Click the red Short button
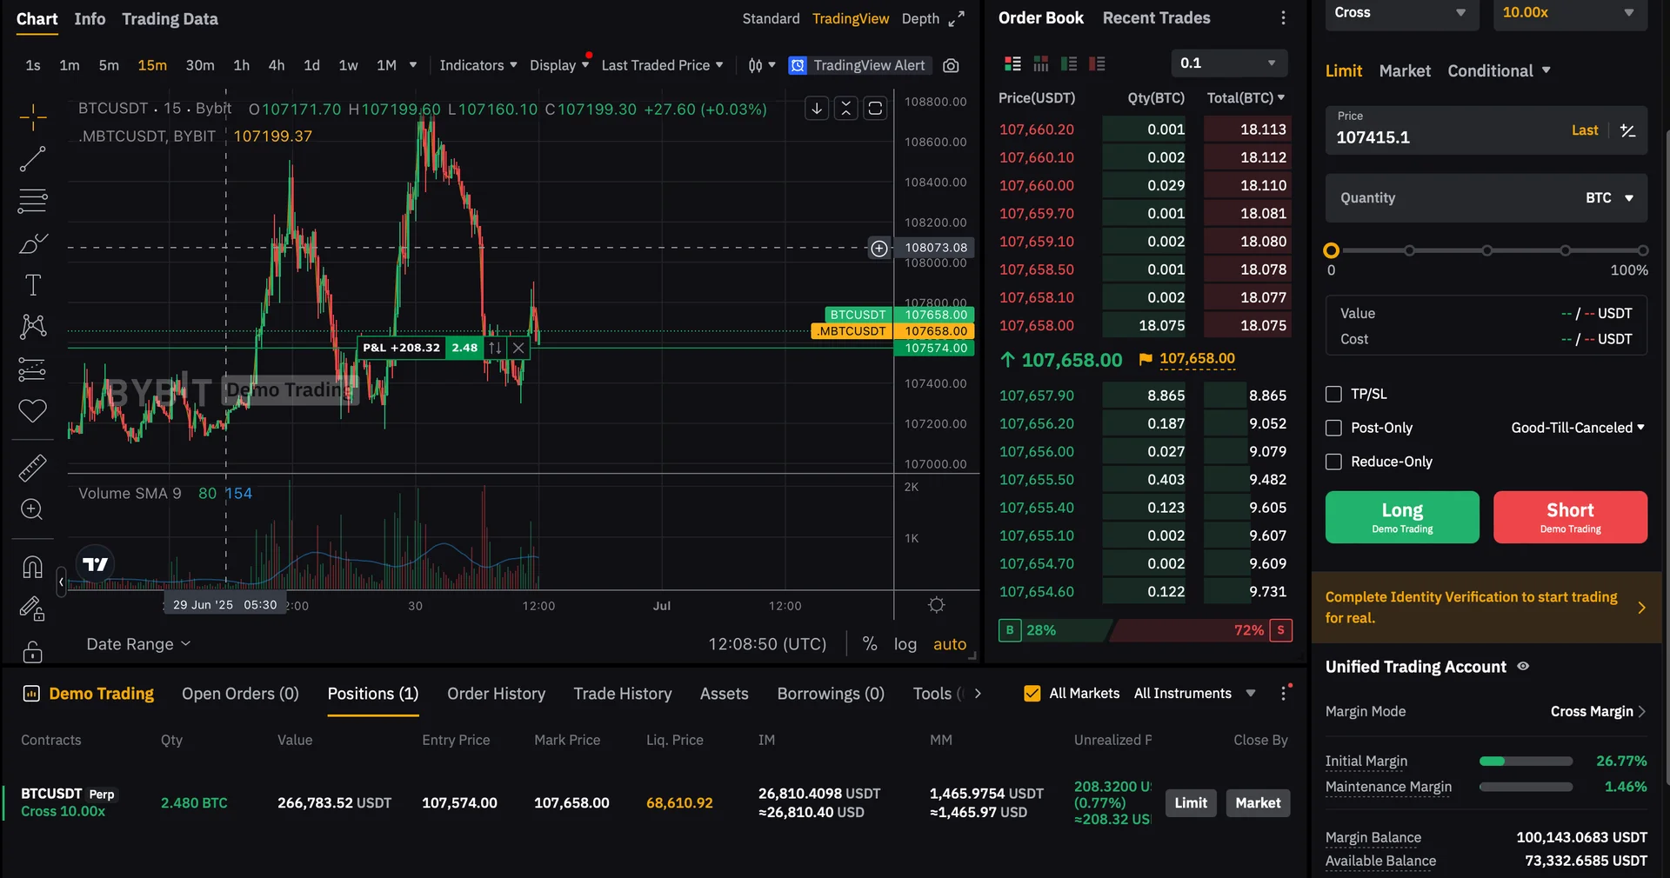 [x=1570, y=517]
